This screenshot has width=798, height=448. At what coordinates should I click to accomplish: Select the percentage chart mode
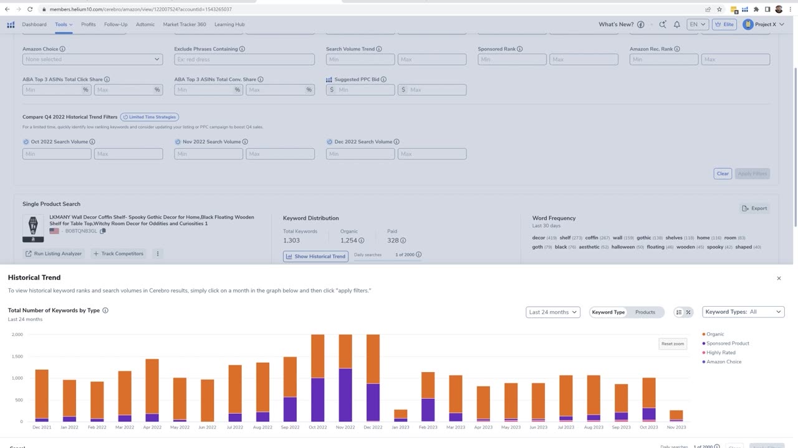(688, 312)
